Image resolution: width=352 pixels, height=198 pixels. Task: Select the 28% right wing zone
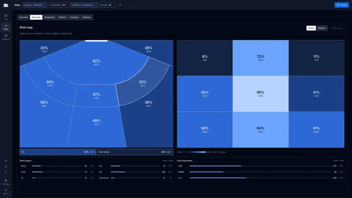pyautogui.click(x=148, y=49)
